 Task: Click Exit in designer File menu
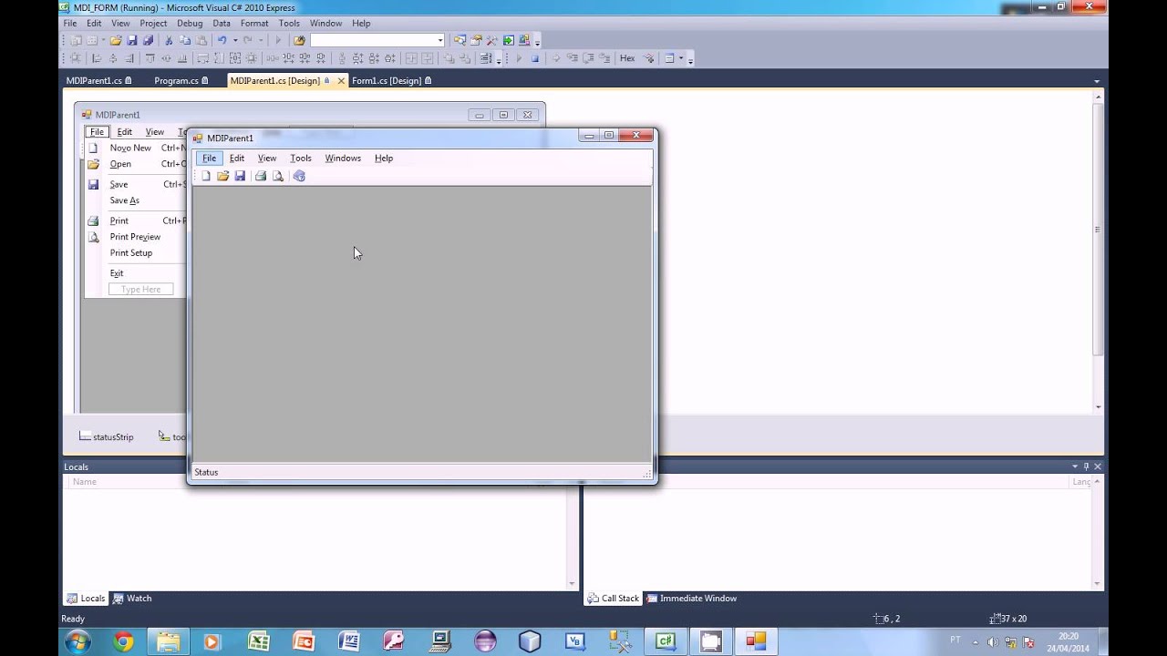(x=117, y=273)
